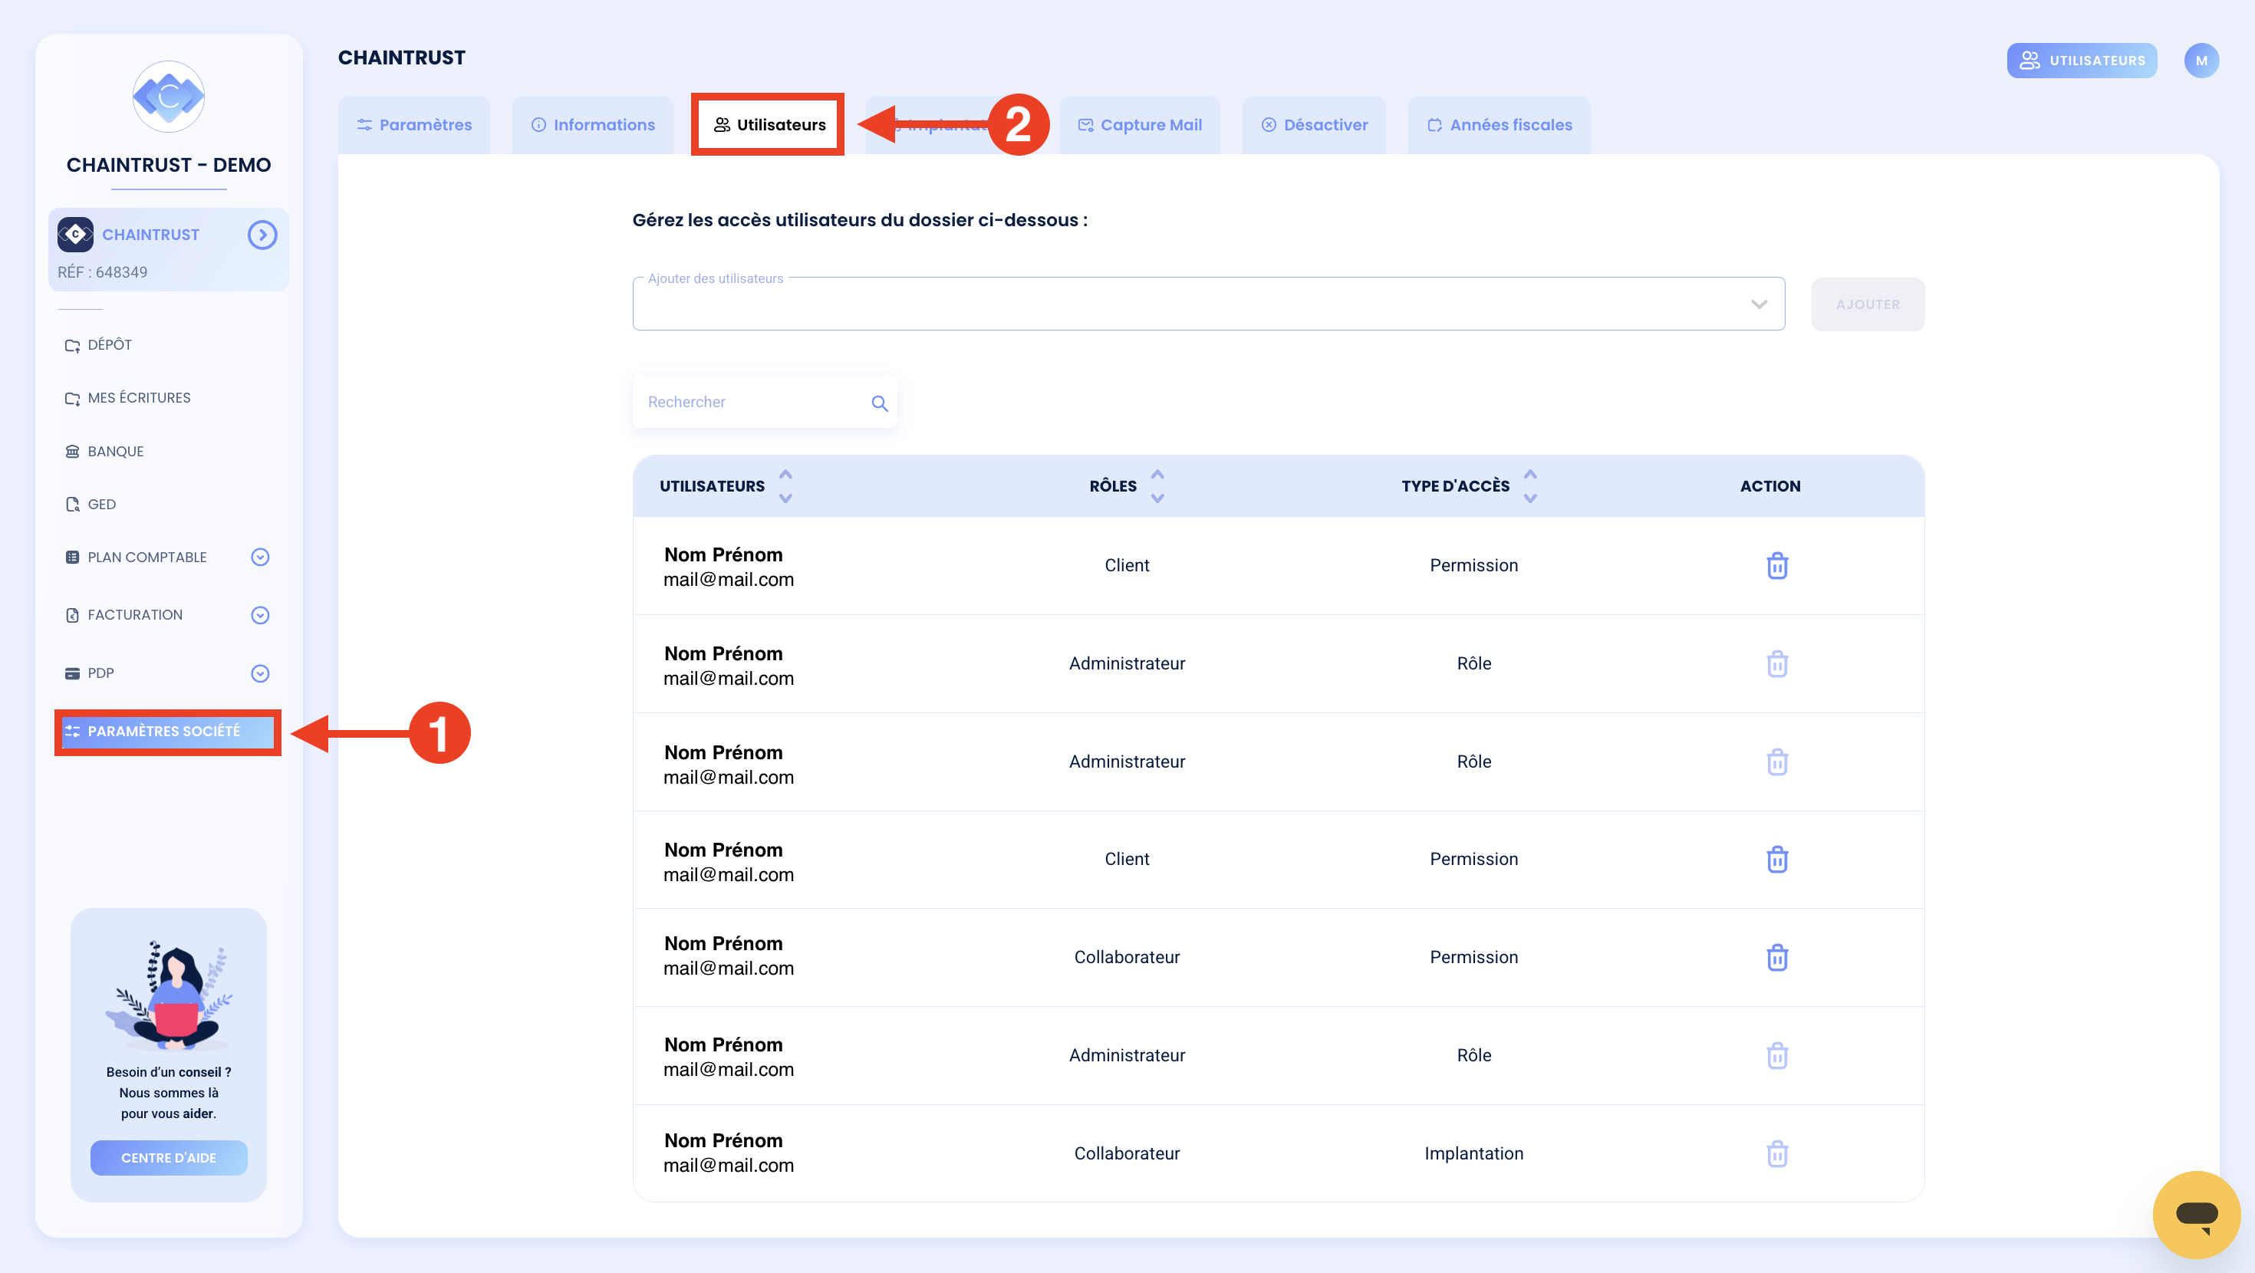
Task: Delete the Collaborateur Permission user via trash
Action: tap(1776, 957)
